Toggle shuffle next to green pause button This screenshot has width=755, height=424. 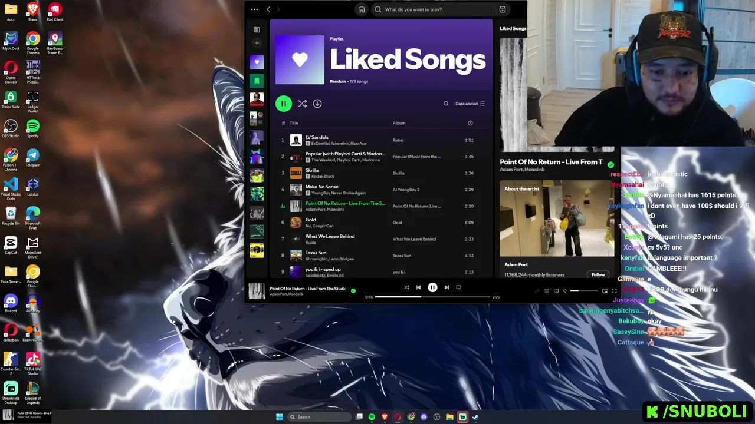[302, 104]
